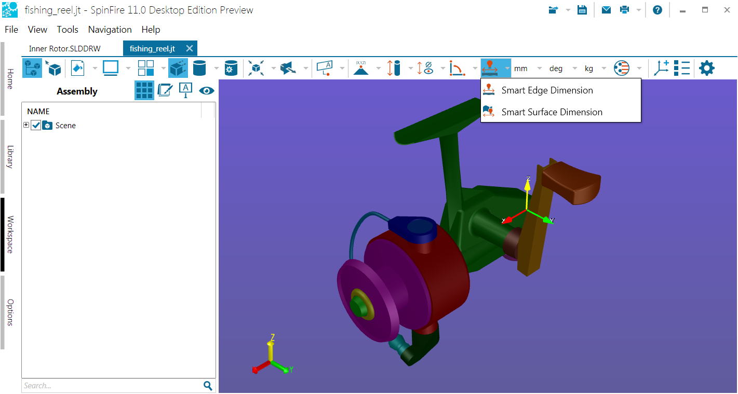Click the assembly tree structure icon
Image resolution: width=738 pixels, height=394 pixels.
coord(32,68)
